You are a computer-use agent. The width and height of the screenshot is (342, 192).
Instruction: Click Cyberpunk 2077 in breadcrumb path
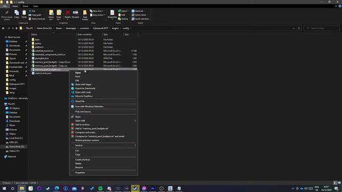tap(100, 28)
